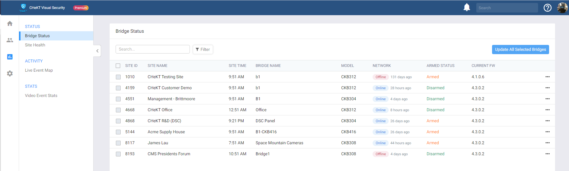The image size is (569, 171).
Task: Check the box for site 8117
Action: click(118, 143)
